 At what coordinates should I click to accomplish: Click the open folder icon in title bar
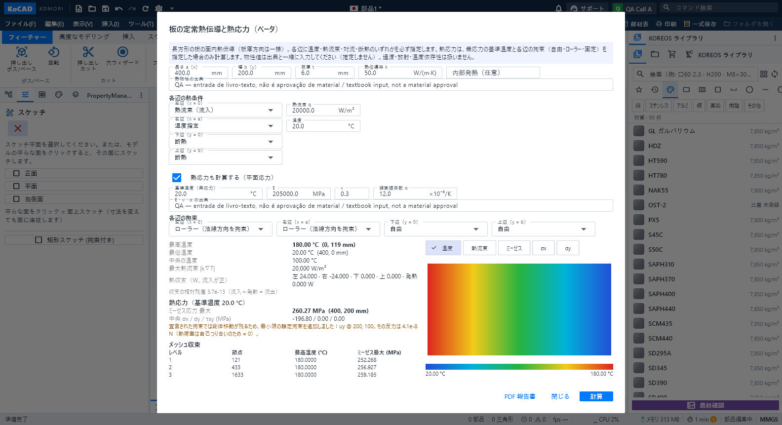pyautogui.click(x=92, y=8)
